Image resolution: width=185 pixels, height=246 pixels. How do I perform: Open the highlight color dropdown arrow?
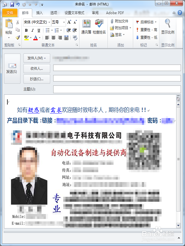point(31,38)
